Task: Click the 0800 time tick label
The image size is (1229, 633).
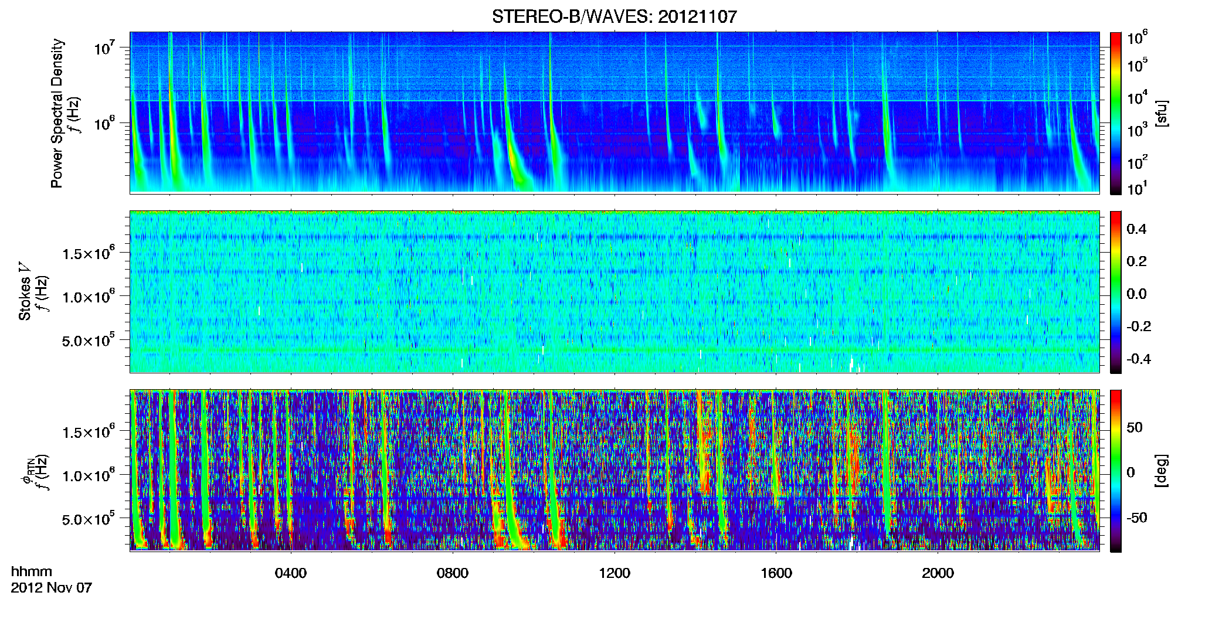Action: point(453,573)
